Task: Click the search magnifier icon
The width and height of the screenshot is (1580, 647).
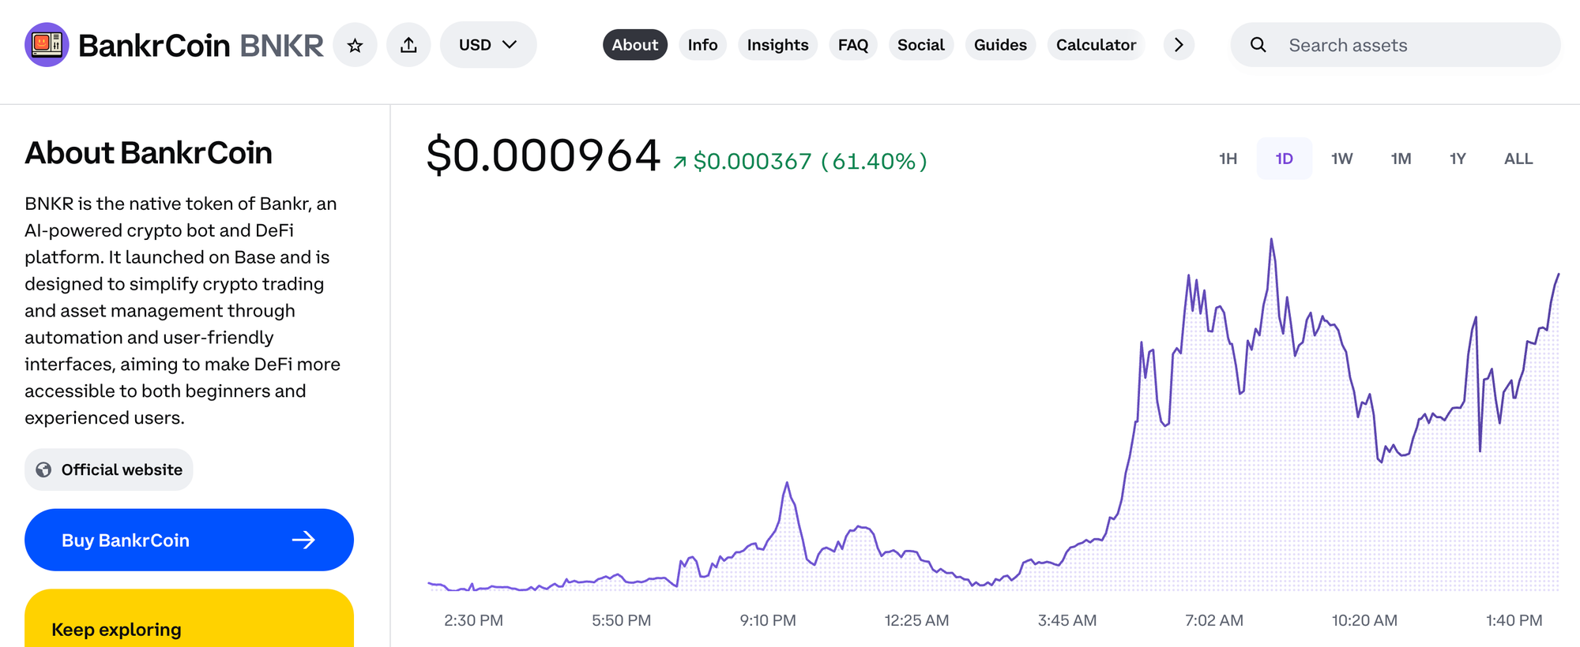Action: tap(1258, 45)
